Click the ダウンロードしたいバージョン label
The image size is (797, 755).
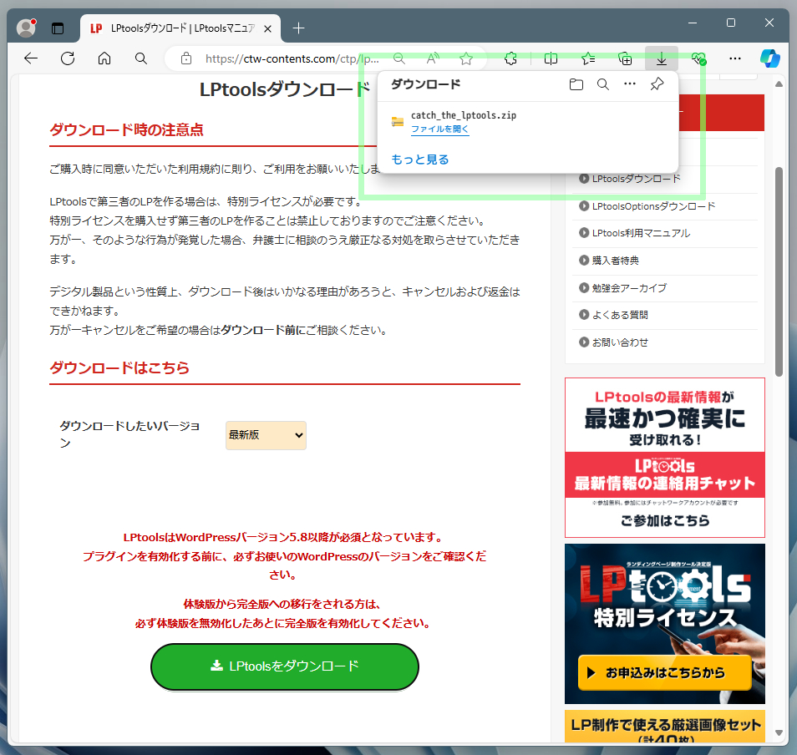click(x=129, y=434)
